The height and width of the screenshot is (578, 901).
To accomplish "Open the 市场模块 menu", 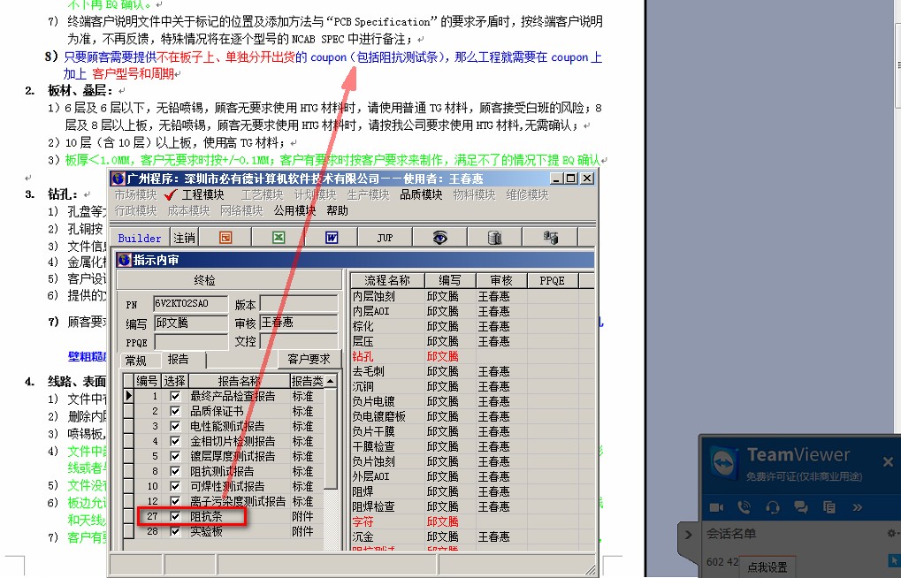I will [x=135, y=194].
